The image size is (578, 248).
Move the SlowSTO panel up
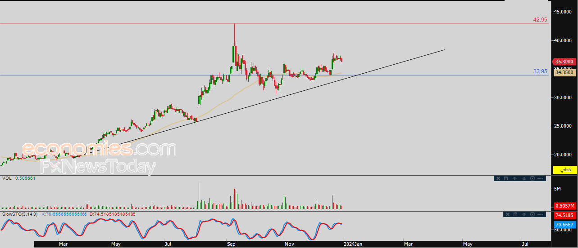click(524, 215)
